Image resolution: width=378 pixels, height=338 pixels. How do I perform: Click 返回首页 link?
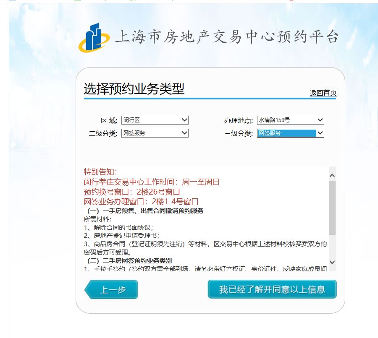(325, 92)
